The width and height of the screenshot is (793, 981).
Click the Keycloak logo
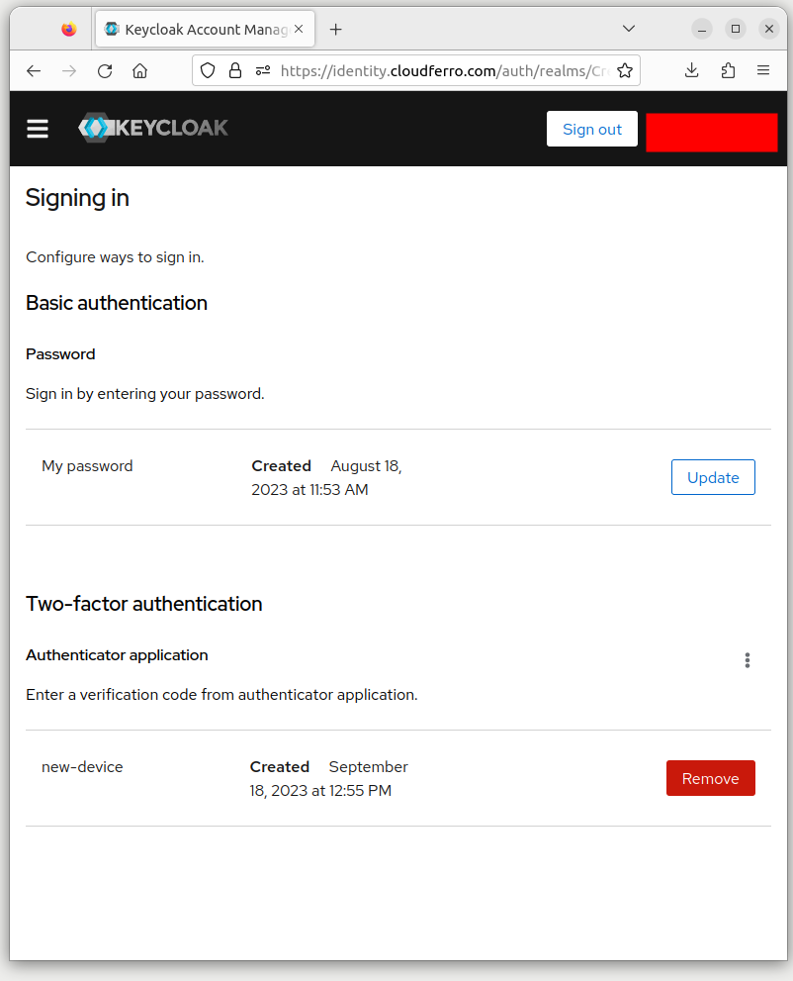pos(153,128)
